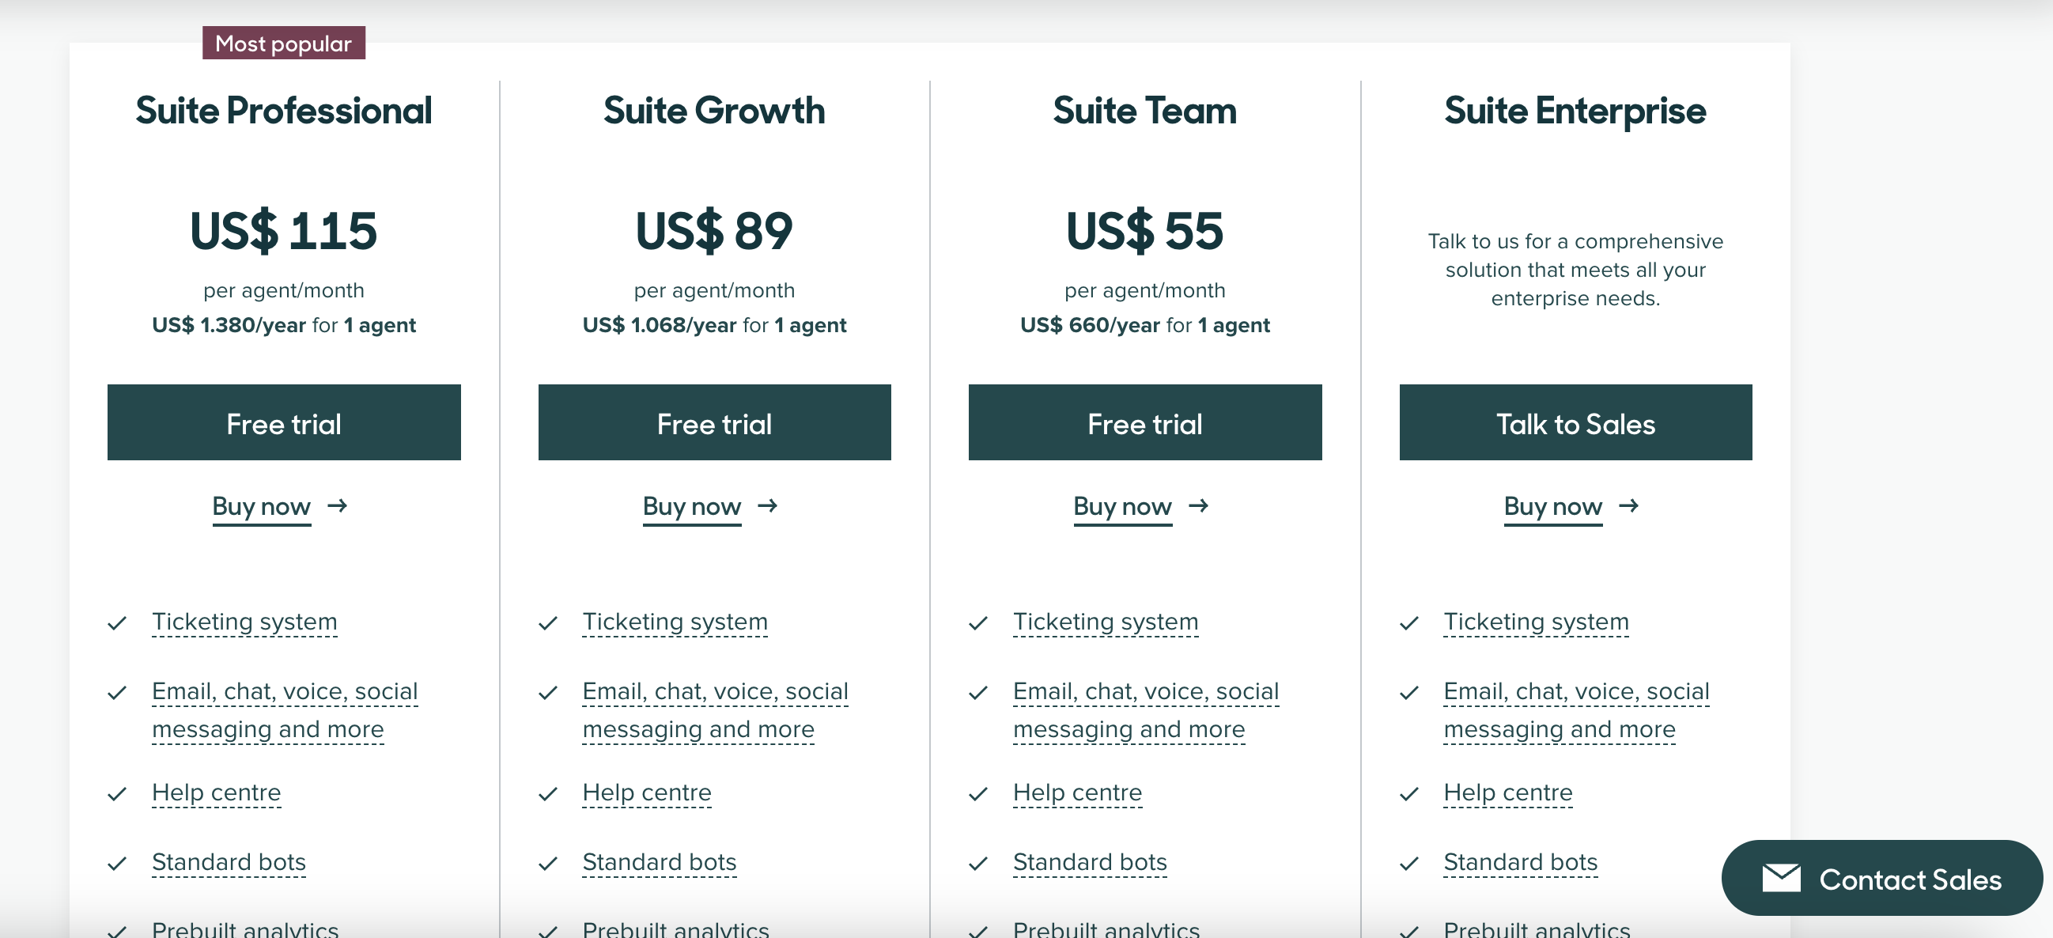
Task: Click the checkmark beside Suite Team Help centre
Action: tap(979, 793)
